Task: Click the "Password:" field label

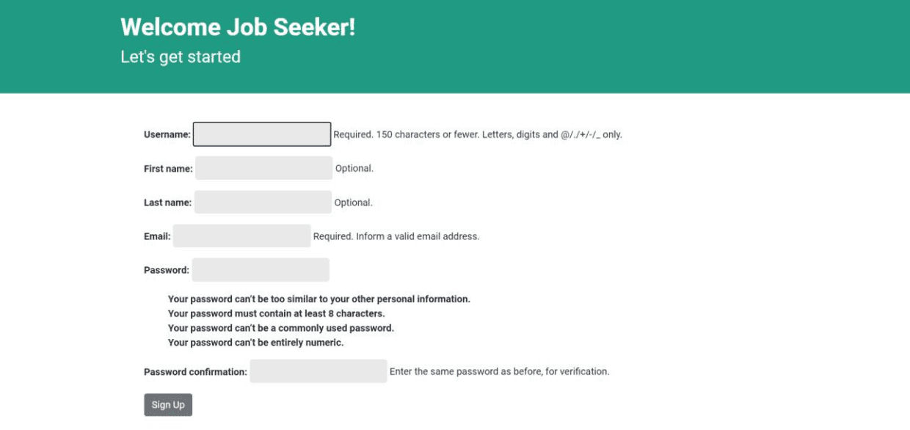Action: click(x=167, y=270)
